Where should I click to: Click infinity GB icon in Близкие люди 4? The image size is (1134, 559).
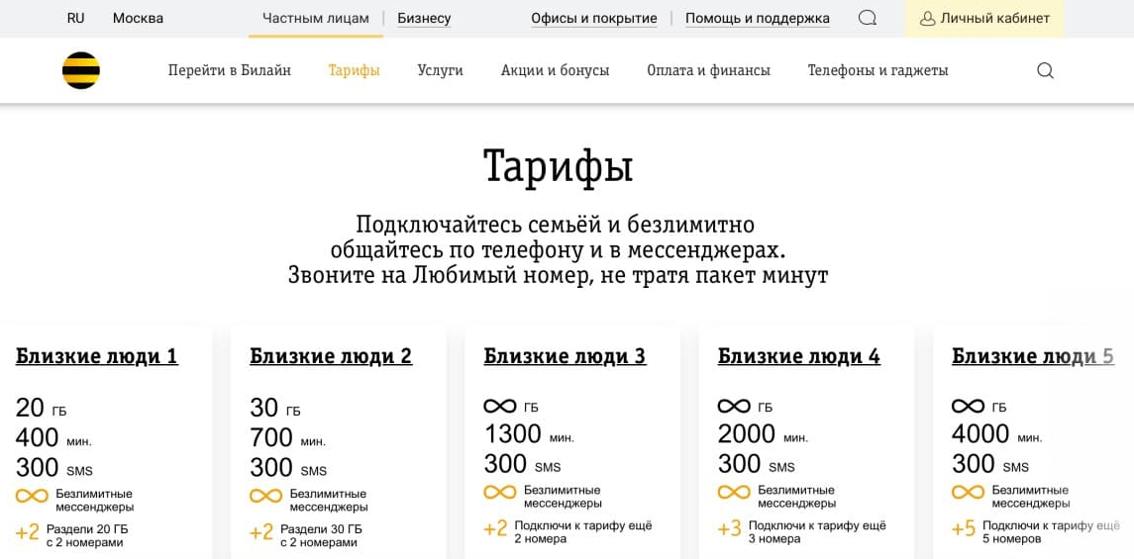pyautogui.click(x=733, y=407)
